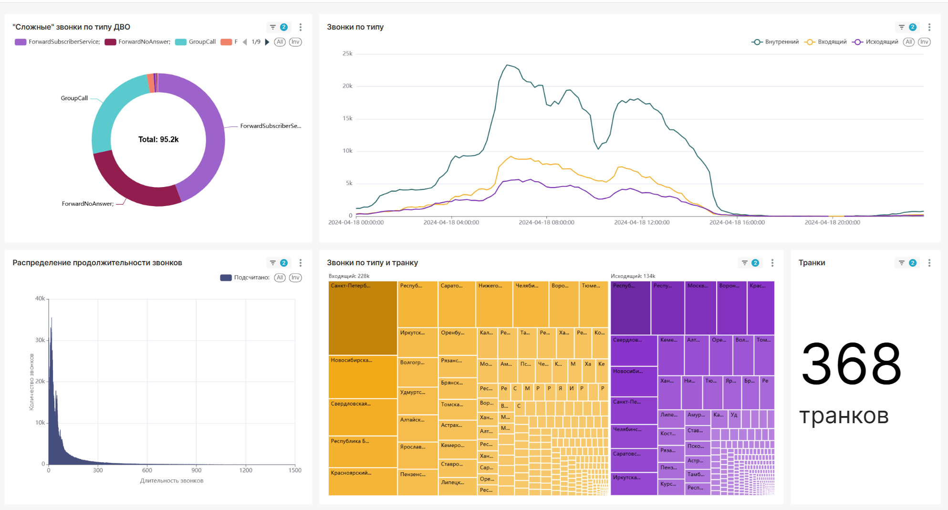Click the Звонки по типу и транку title
The width and height of the screenshot is (948, 510).
tap(372, 263)
